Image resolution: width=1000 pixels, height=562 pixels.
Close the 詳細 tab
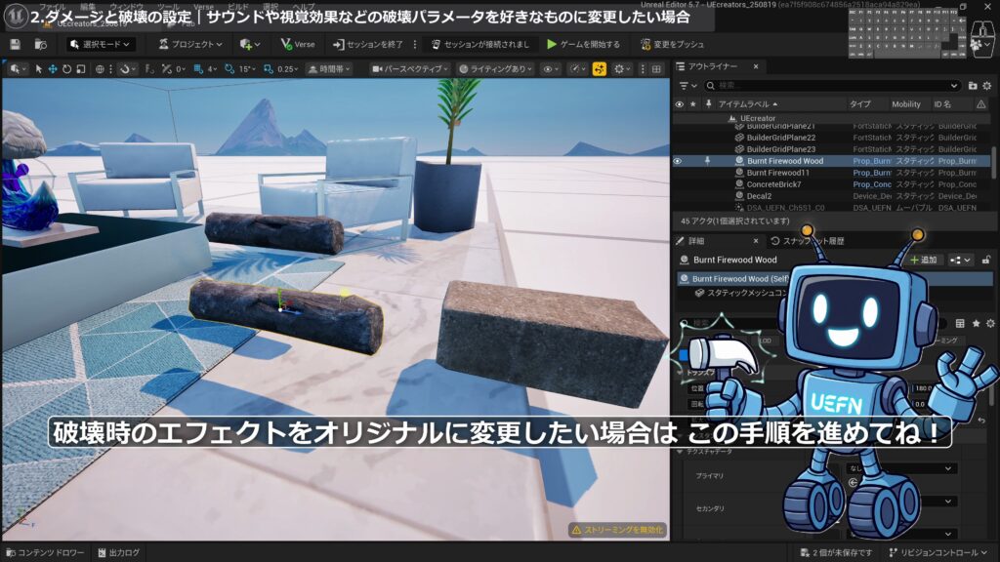click(756, 241)
